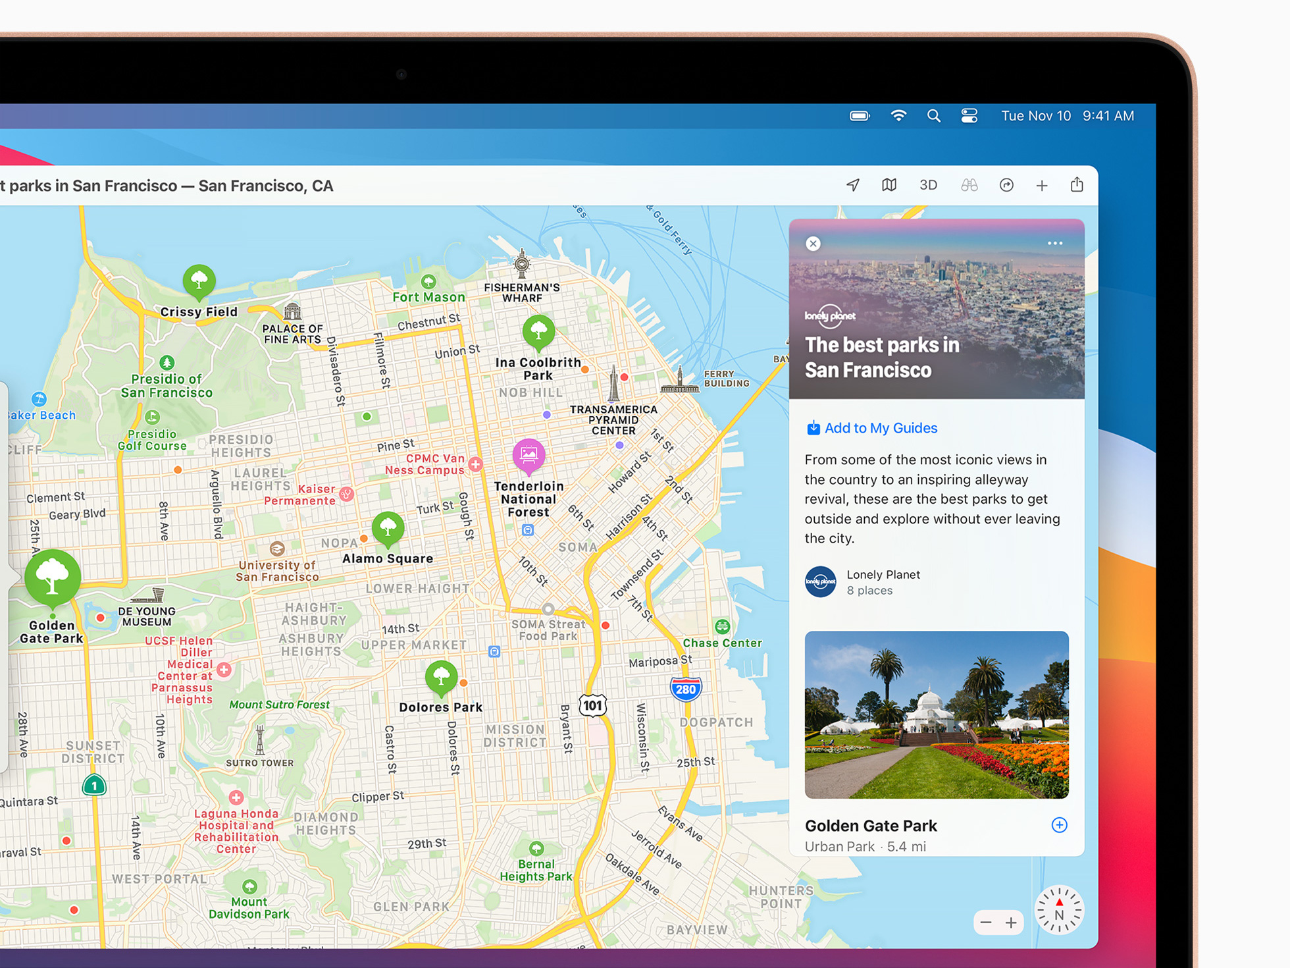This screenshot has height=968, width=1290.
Task: Click the compass to reset north
Action: 1059,911
